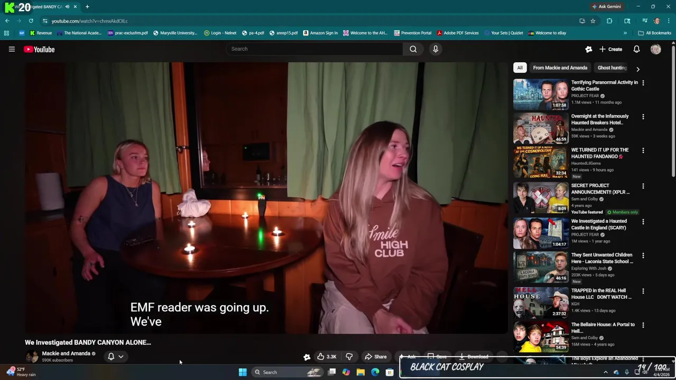Open Microsoft Store from the taskbar

389,372
